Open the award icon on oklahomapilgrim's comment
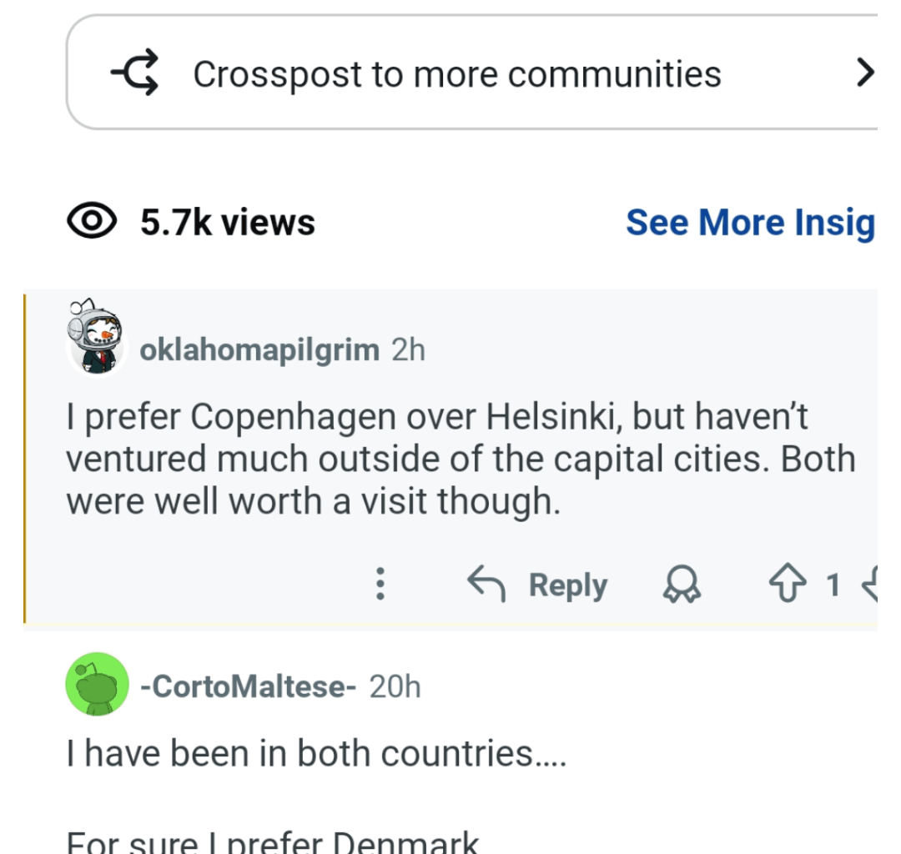This screenshot has height=854, width=901. 682,585
